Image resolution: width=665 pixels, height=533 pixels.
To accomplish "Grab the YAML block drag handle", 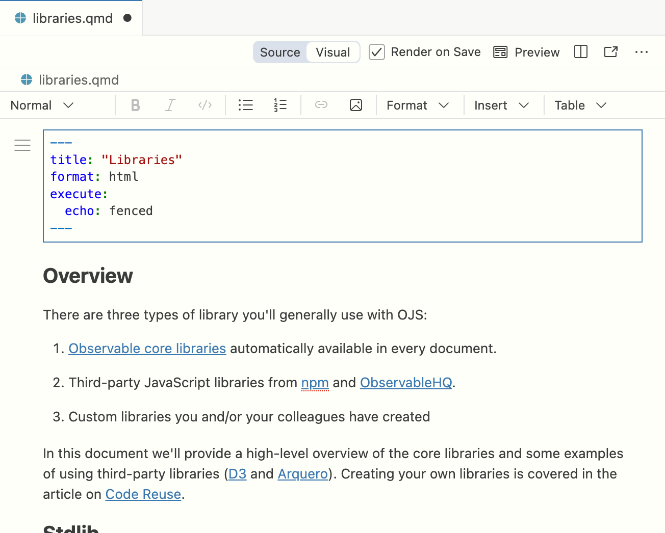I will 22,145.
